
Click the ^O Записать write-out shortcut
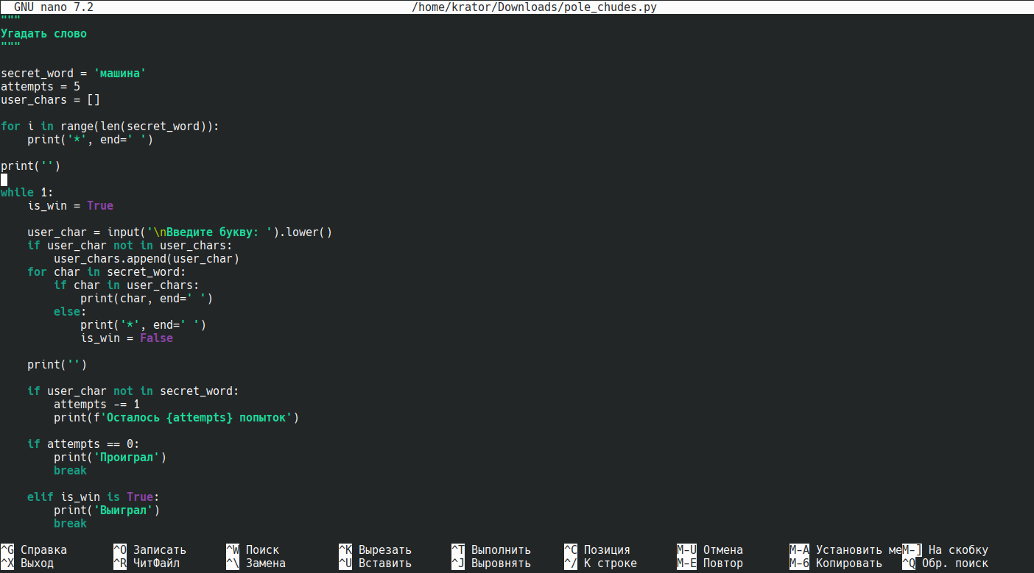pyautogui.click(x=150, y=550)
